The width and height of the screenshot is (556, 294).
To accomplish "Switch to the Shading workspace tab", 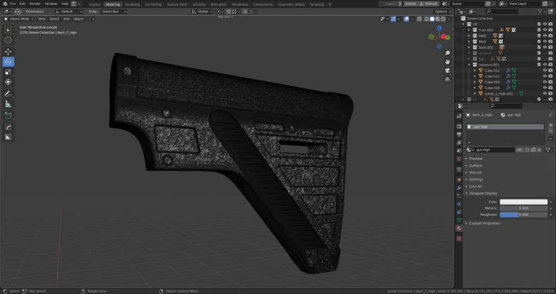I will point(199,4).
